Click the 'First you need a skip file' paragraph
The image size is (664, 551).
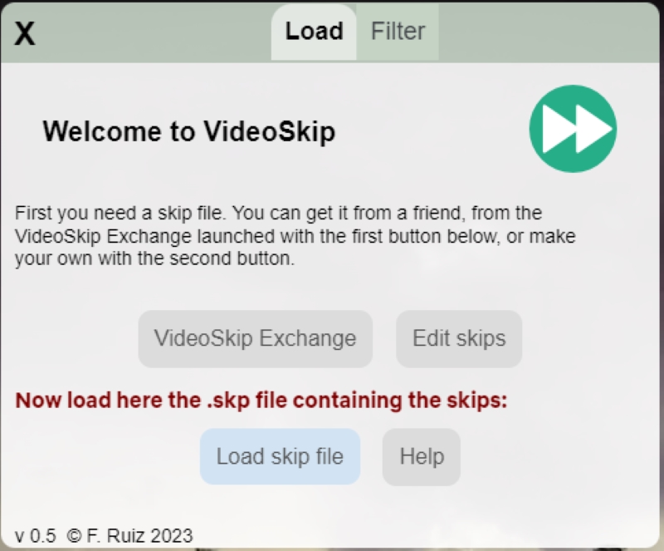tap(295, 236)
